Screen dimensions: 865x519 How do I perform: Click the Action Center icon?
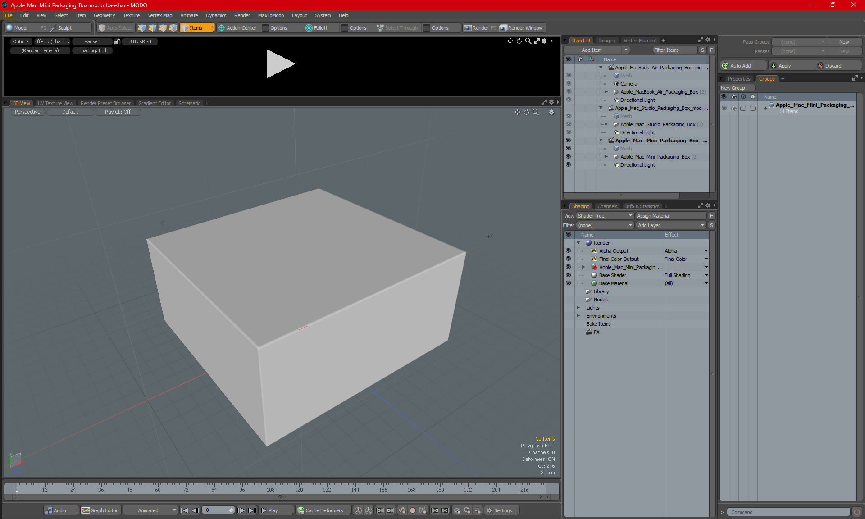[x=222, y=28]
